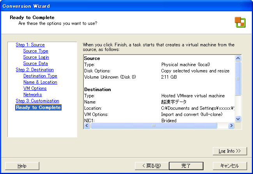253x174 pixels.
Task: Click the Help button
Action: 22,166
